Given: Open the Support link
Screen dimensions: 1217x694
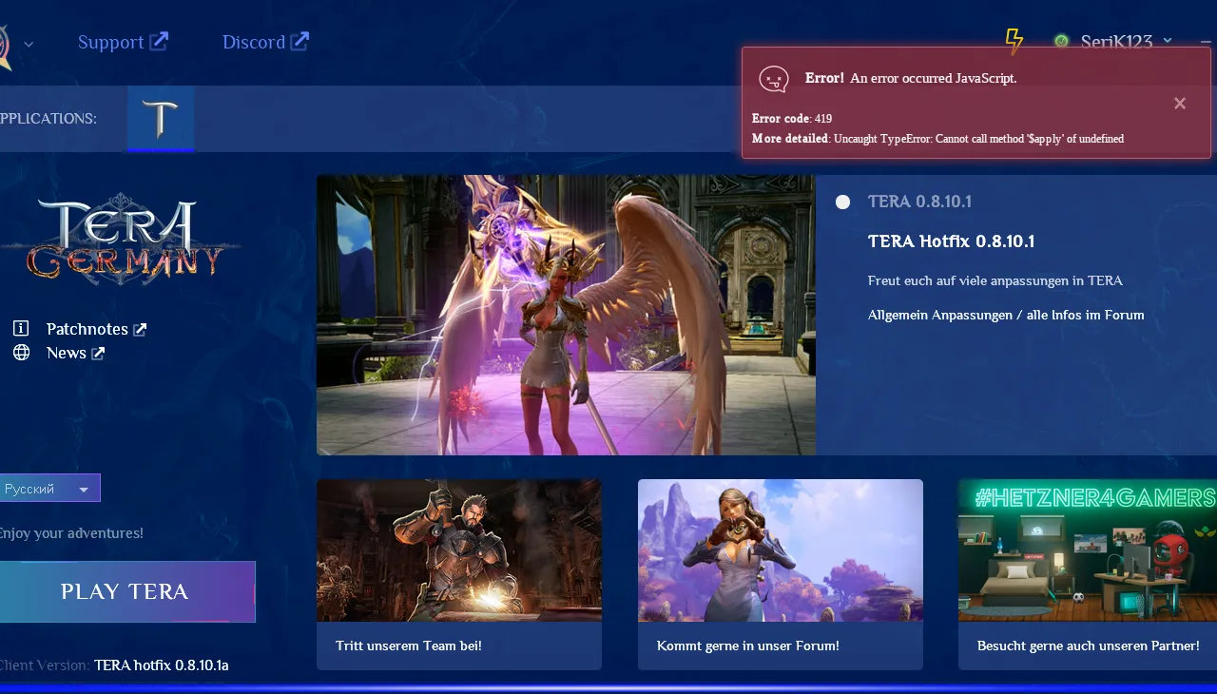Looking at the screenshot, I should (x=123, y=42).
